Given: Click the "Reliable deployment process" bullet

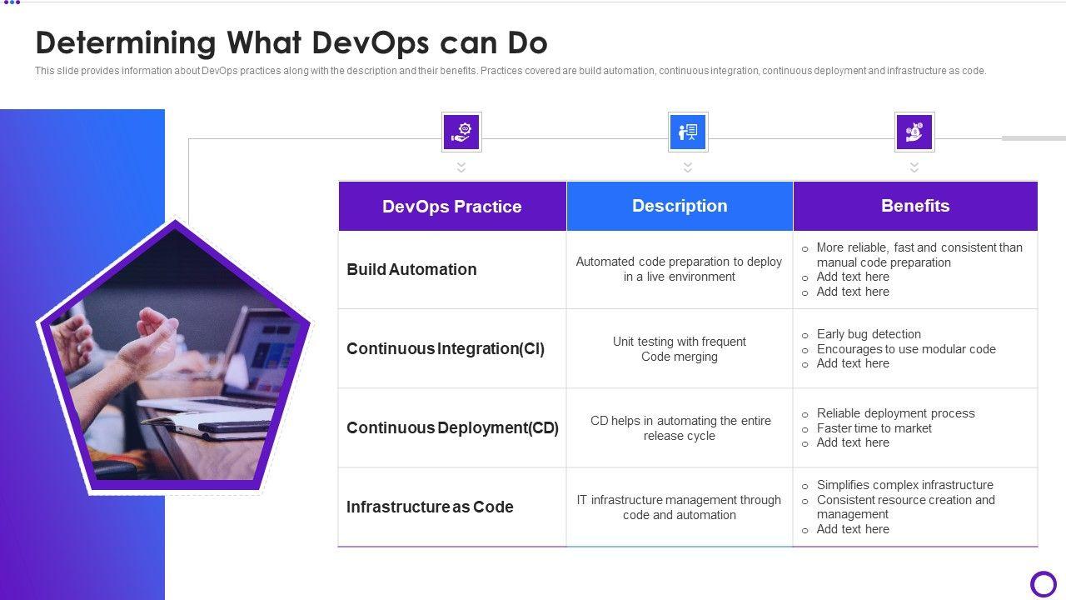Looking at the screenshot, I should (895, 413).
